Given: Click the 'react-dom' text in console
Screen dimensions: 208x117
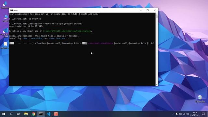Looking at the screenshot, I should pyautogui.click(x=36, y=38).
